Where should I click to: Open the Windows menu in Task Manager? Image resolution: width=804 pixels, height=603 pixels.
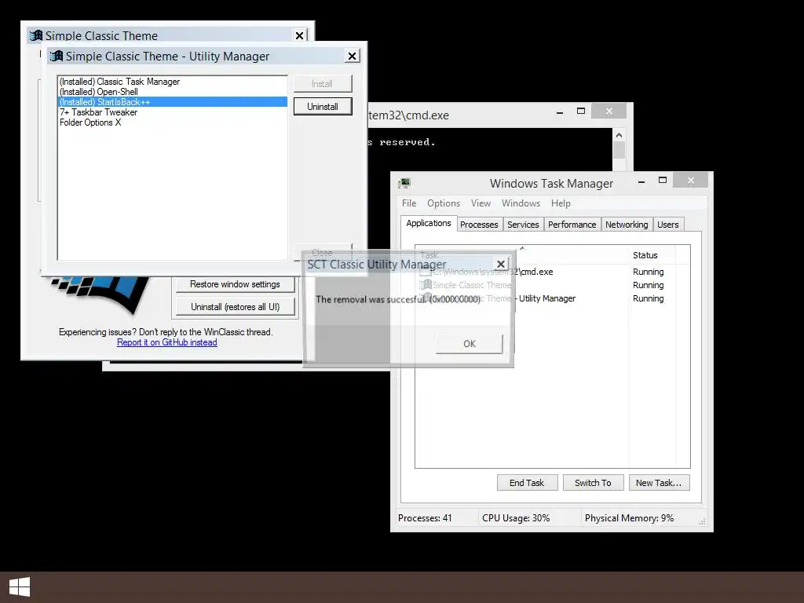tap(521, 203)
